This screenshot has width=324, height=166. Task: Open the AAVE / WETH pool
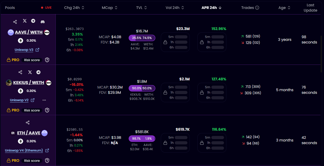point(29,32)
